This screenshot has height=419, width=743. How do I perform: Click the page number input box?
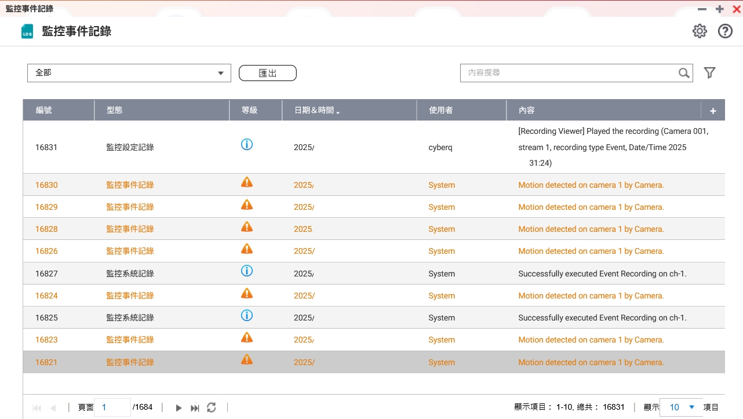pyautogui.click(x=112, y=407)
